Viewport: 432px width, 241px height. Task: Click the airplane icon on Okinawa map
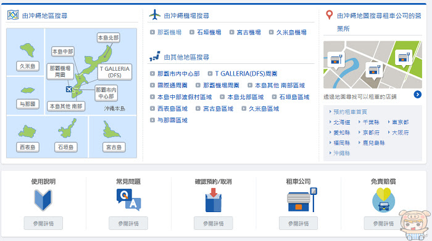69,89
